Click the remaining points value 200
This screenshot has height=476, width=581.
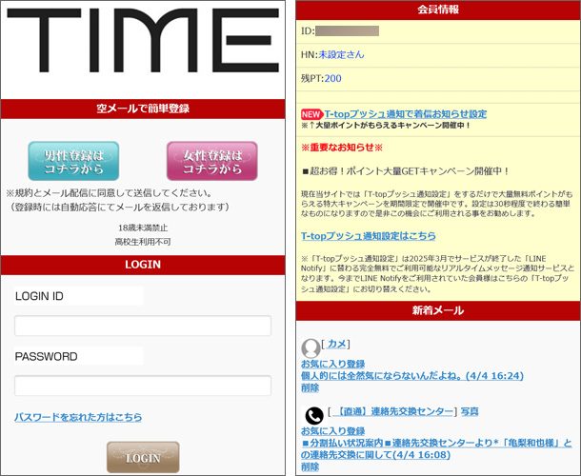tap(332, 78)
